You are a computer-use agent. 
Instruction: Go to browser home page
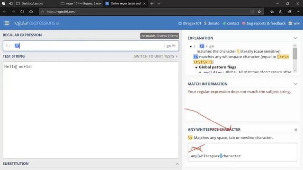point(31,11)
